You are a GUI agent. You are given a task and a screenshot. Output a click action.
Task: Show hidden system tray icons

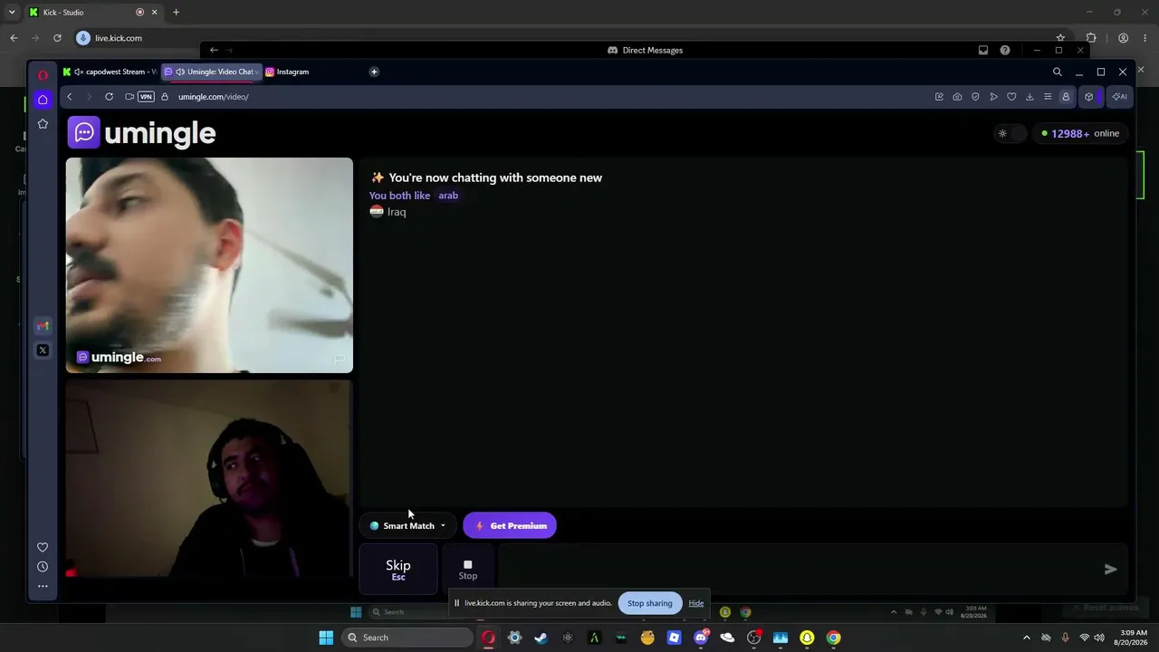(x=1026, y=638)
